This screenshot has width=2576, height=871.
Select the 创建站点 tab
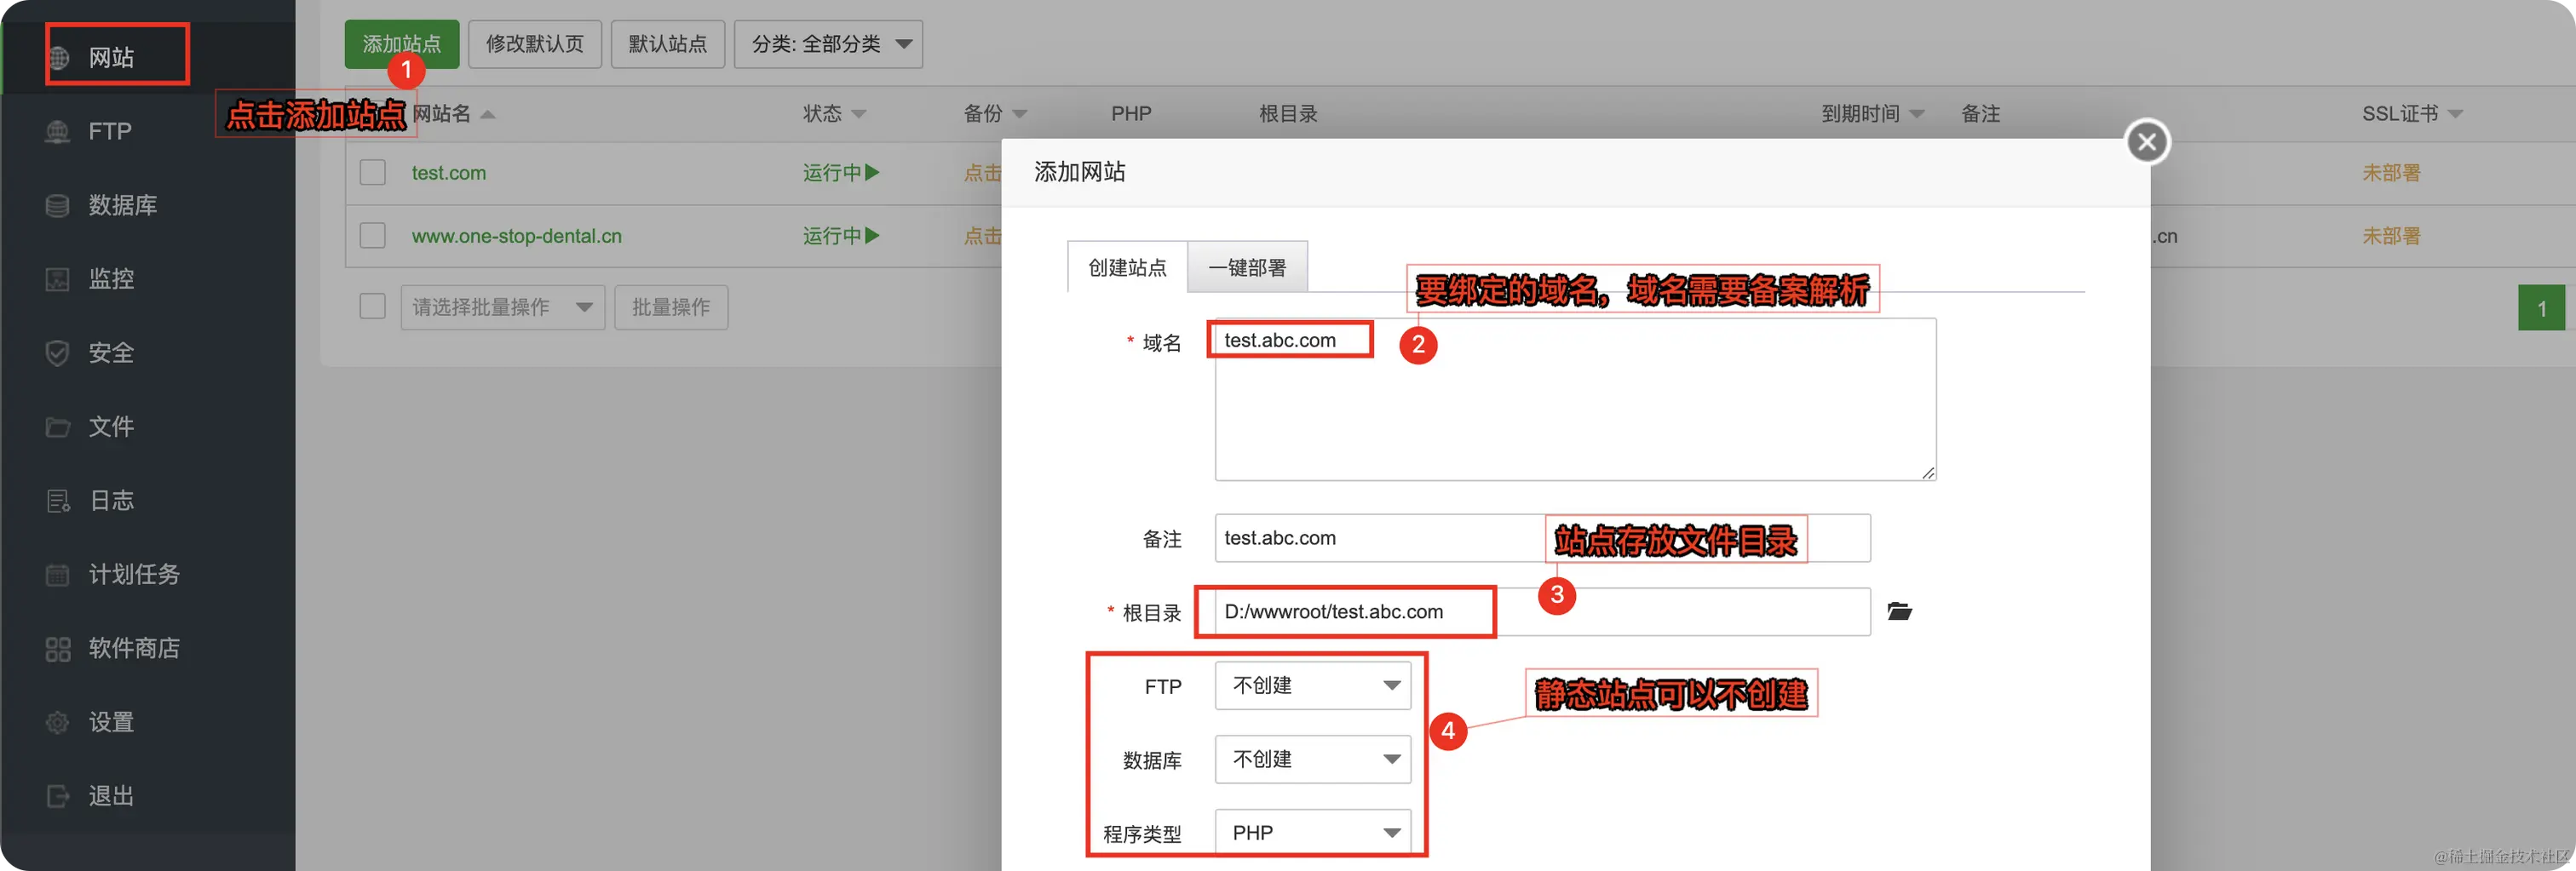pos(1125,267)
